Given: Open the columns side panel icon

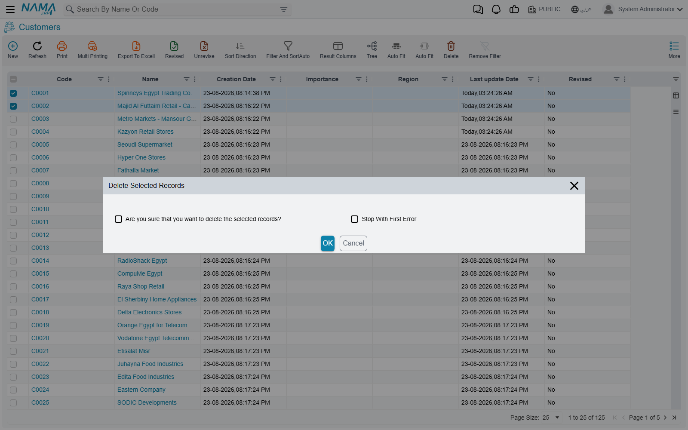Looking at the screenshot, I should point(676,95).
